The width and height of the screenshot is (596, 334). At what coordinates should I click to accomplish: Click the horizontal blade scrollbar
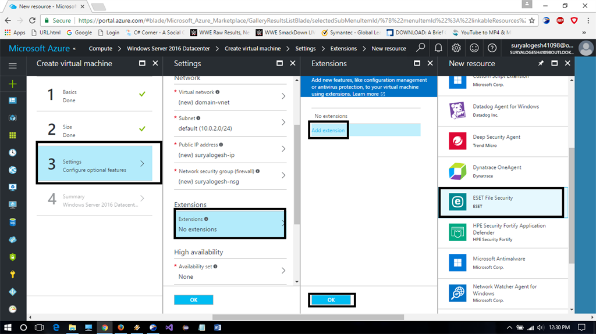pyautogui.click(x=308, y=317)
